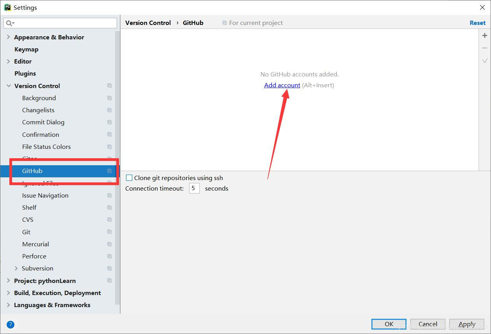This screenshot has height=334, width=491.
Task: Click the Reset link
Action: pyautogui.click(x=477, y=23)
